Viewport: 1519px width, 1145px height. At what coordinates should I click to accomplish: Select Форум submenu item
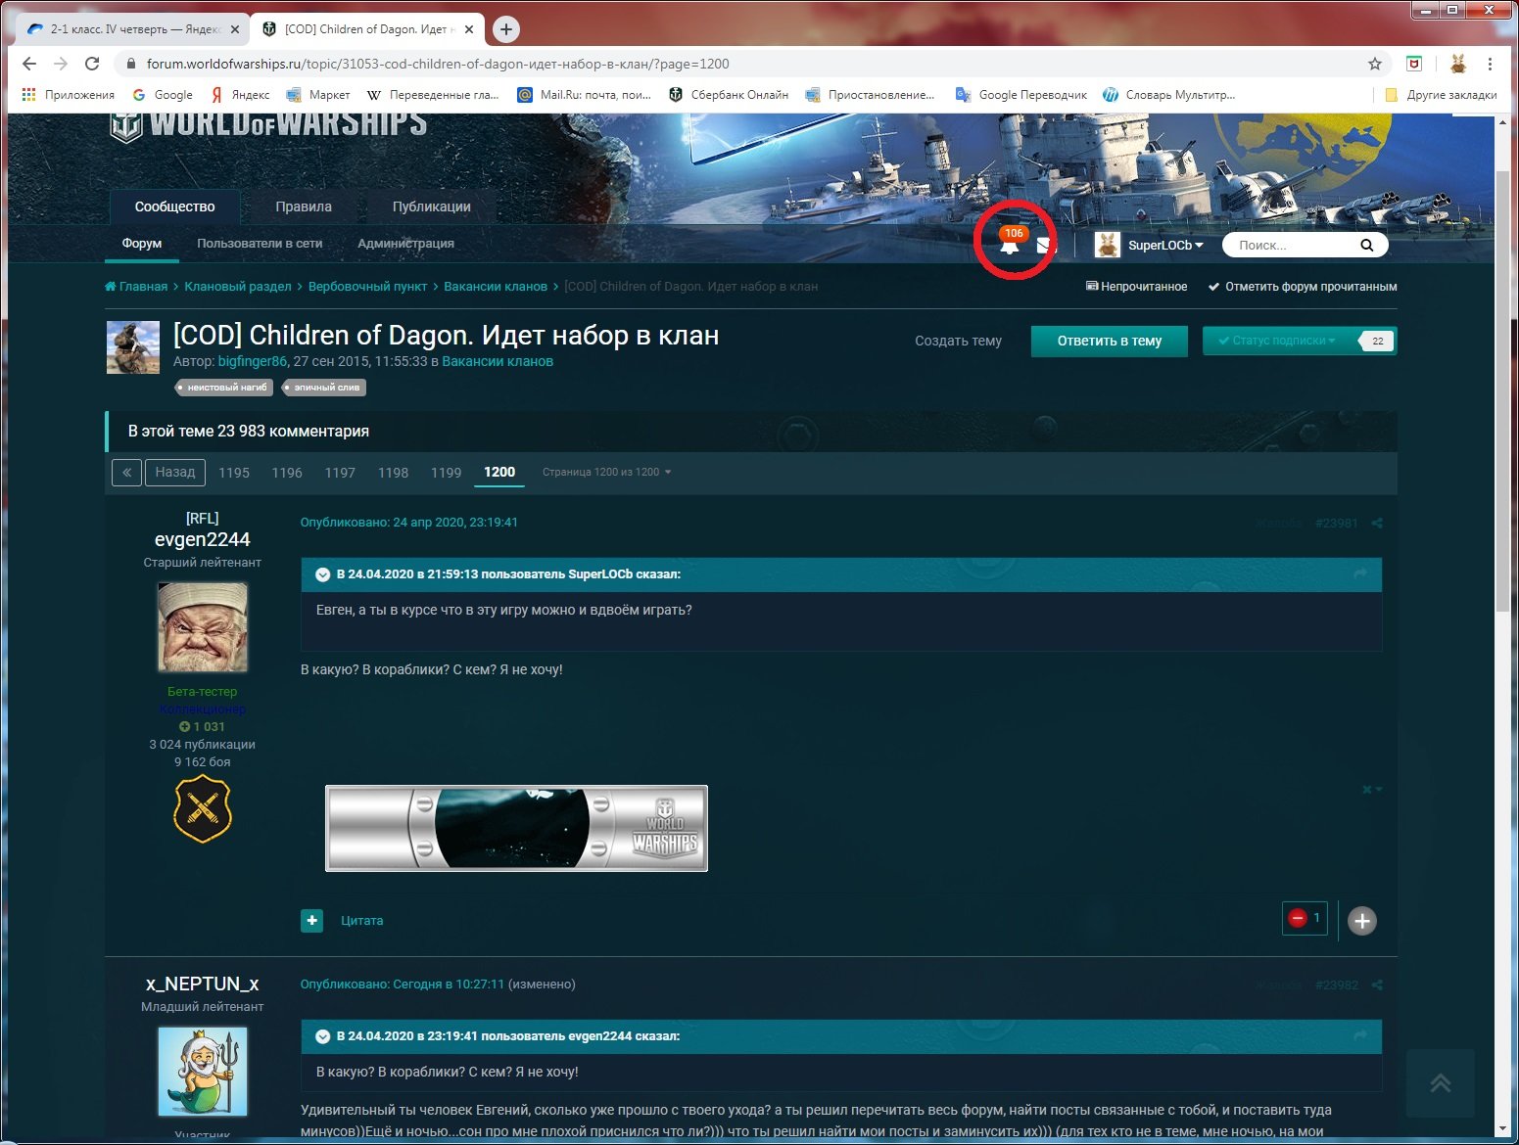point(142,243)
